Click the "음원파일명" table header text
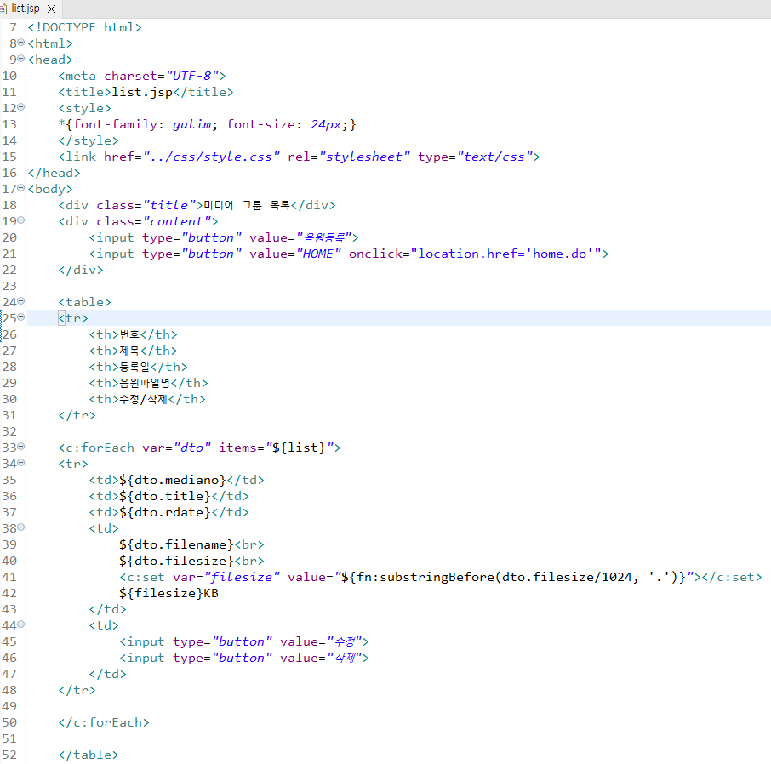The height and width of the screenshot is (764, 771). click(x=145, y=383)
